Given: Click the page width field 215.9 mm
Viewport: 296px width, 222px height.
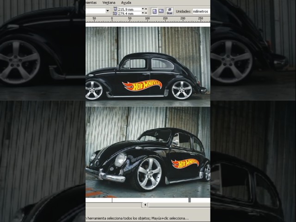Looking at the screenshot, I should click(x=129, y=9).
